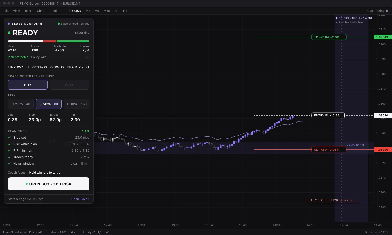Follow the Open Elave link

pyautogui.click(x=80, y=199)
